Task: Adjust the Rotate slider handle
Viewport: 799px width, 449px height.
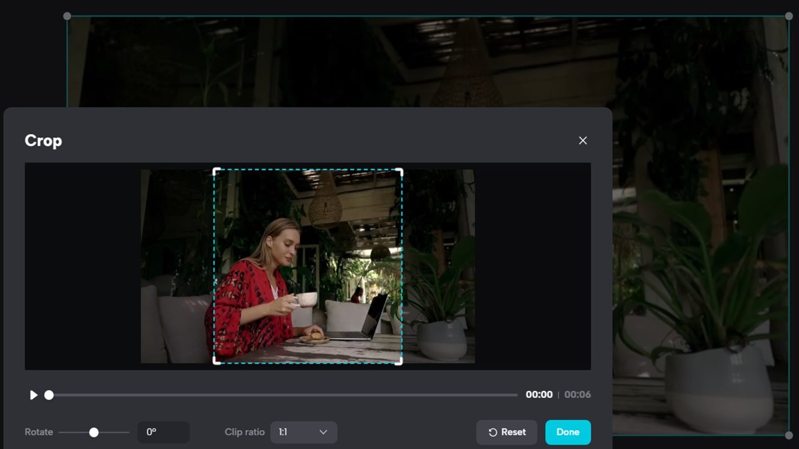Action: [94, 432]
